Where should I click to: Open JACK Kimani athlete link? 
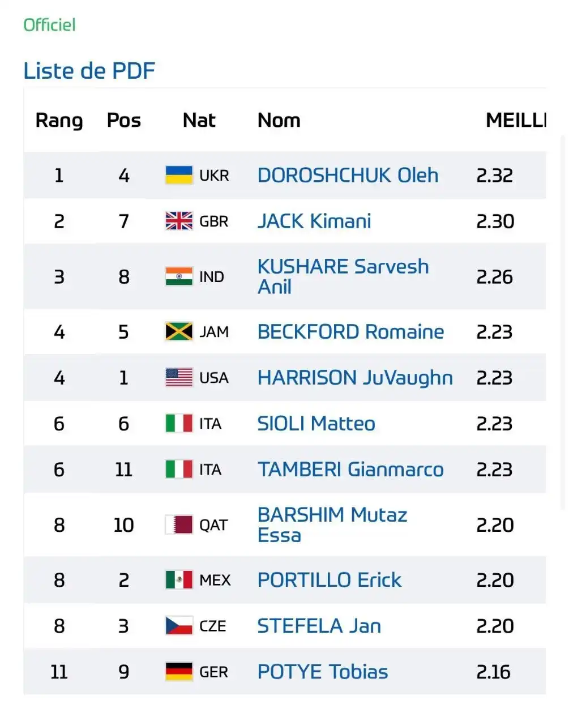(x=314, y=221)
